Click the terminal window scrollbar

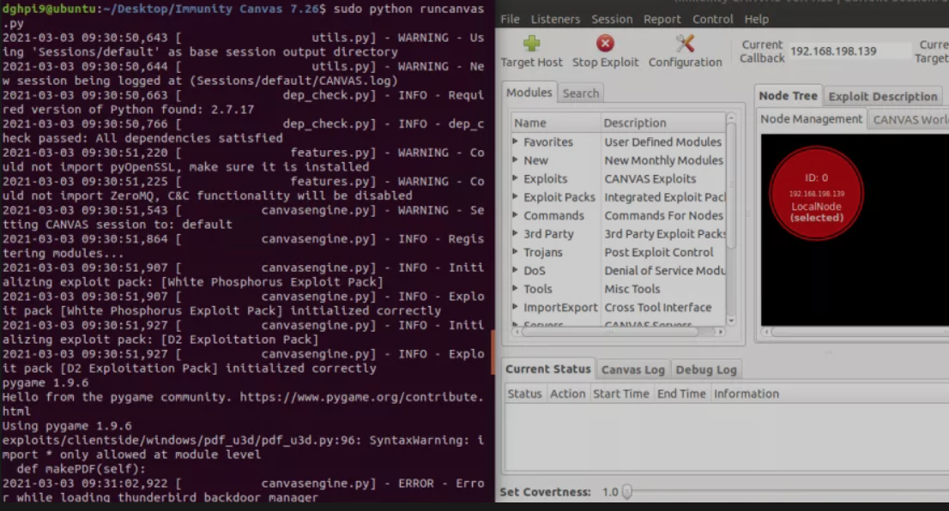pos(493,352)
